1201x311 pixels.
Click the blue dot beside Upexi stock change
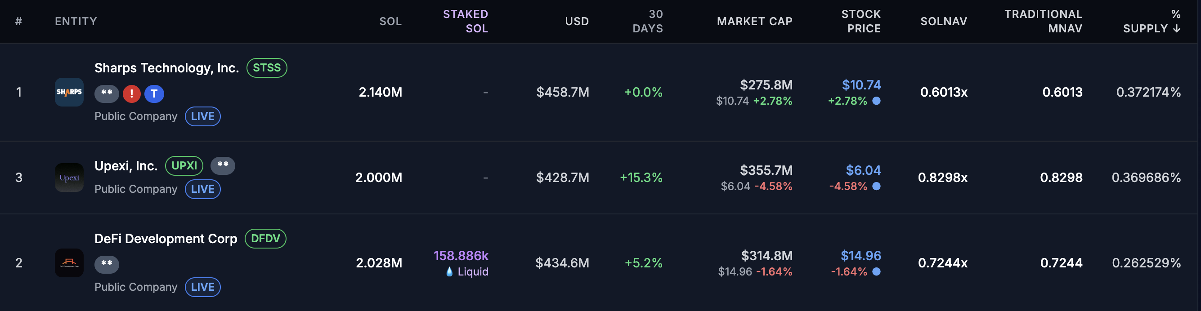(877, 186)
